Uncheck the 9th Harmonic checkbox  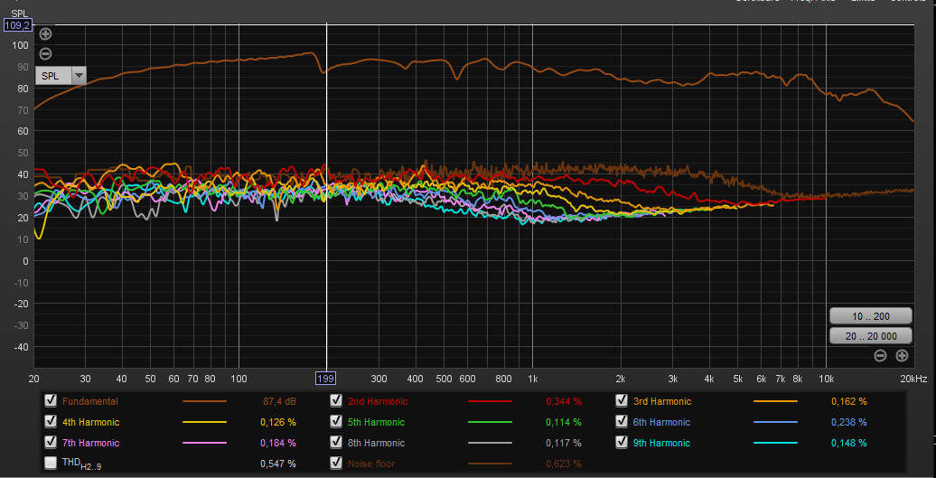(x=621, y=443)
